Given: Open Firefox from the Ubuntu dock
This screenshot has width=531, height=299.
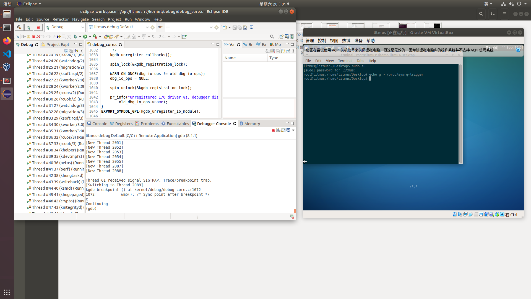Looking at the screenshot, I should click(7, 41).
